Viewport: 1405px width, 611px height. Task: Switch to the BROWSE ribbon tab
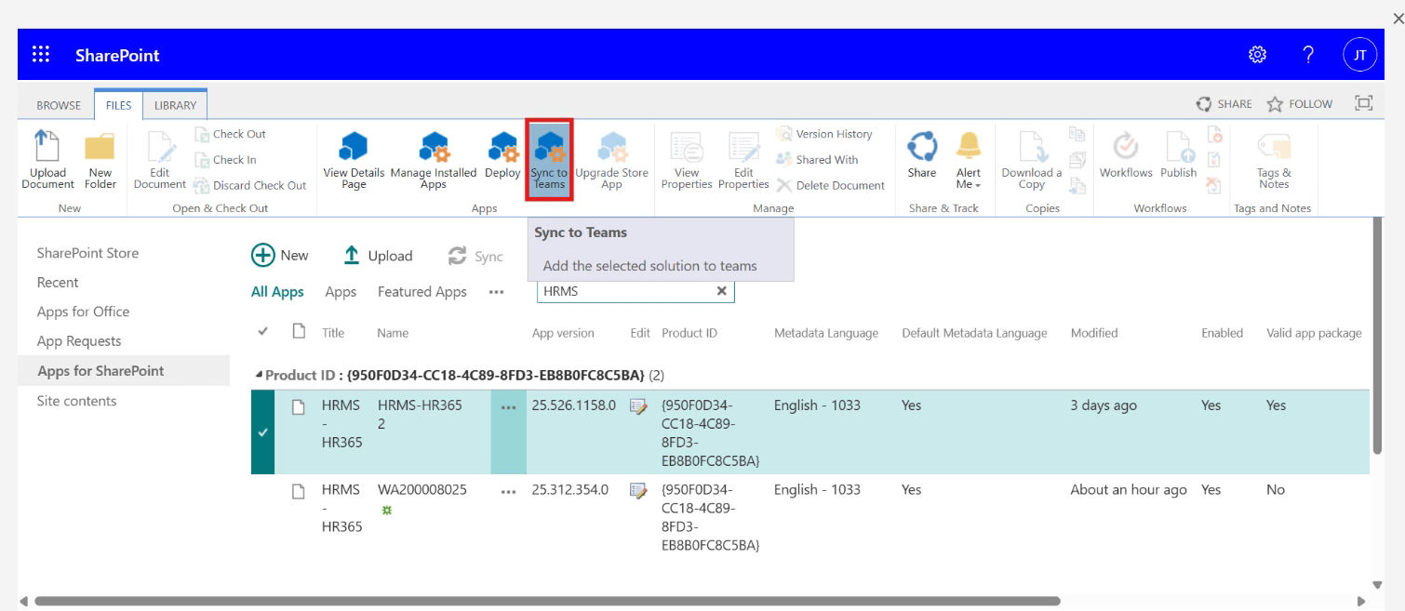[x=59, y=105]
